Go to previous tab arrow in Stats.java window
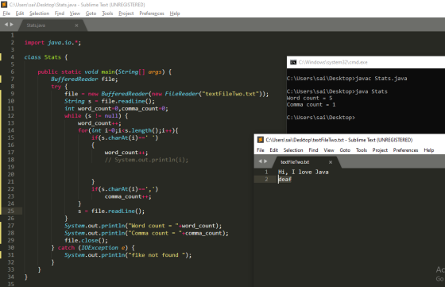Viewport: 445px width, 287px height. [6, 25]
